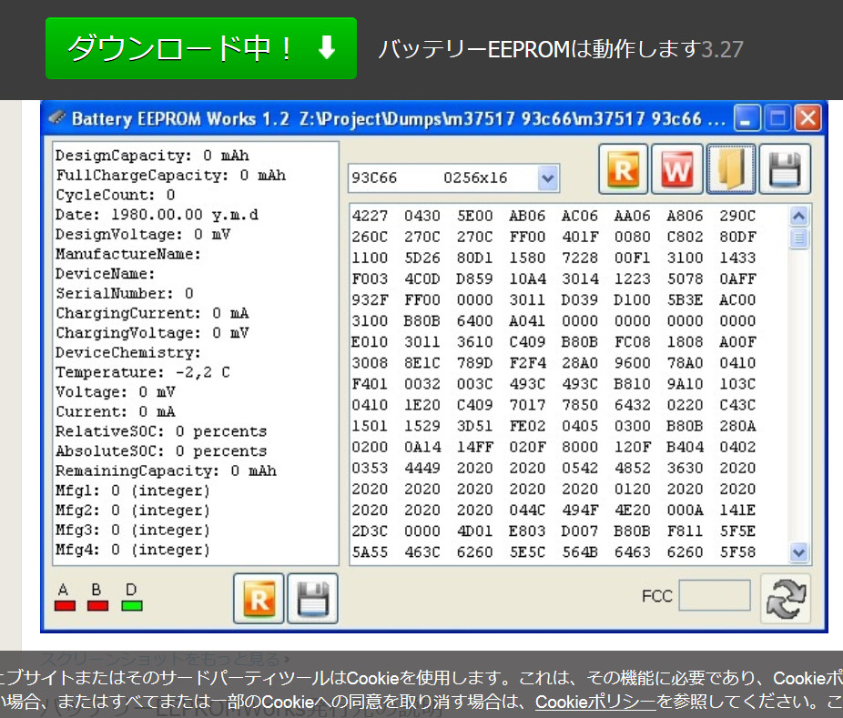Close the Battery EEPROM Works window

coord(808,117)
